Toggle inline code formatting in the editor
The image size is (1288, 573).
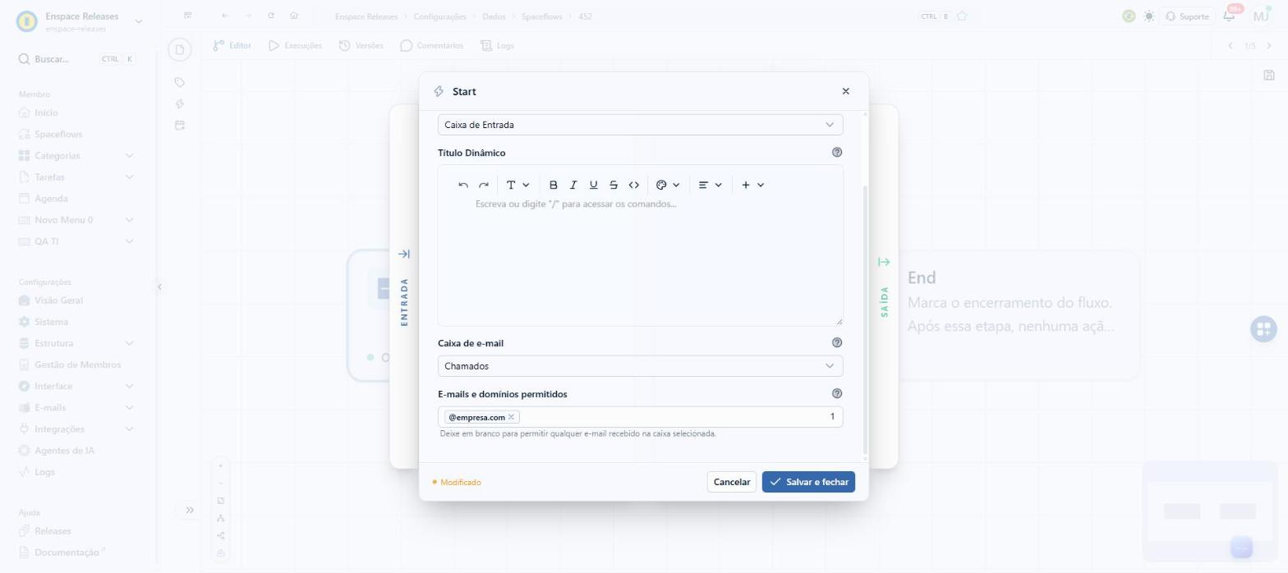pos(633,186)
